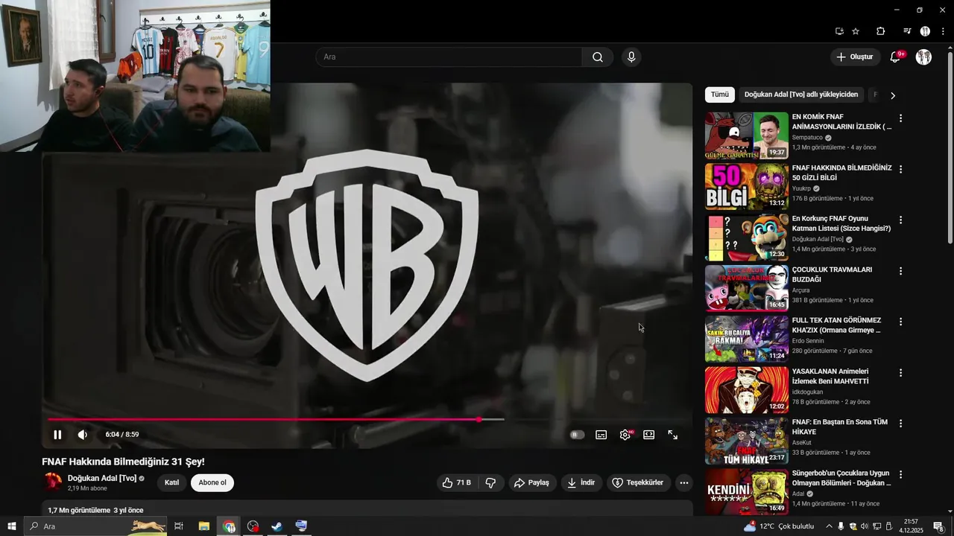Turn on subtitles with the captions icon
The height and width of the screenshot is (536, 954).
coord(601,435)
